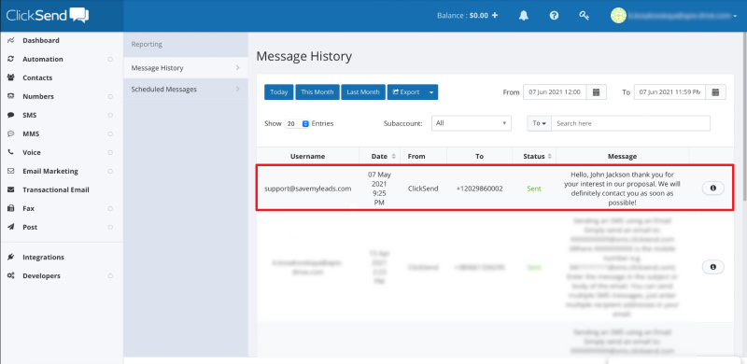Click the Developers gears icon
The image size is (747, 364).
10,276
